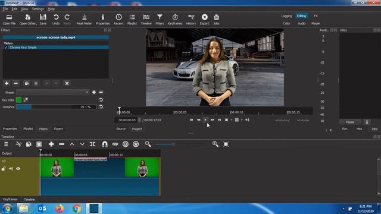Click the Export toolbar icon
Viewport: 381px width, 214px height.
(204, 20)
